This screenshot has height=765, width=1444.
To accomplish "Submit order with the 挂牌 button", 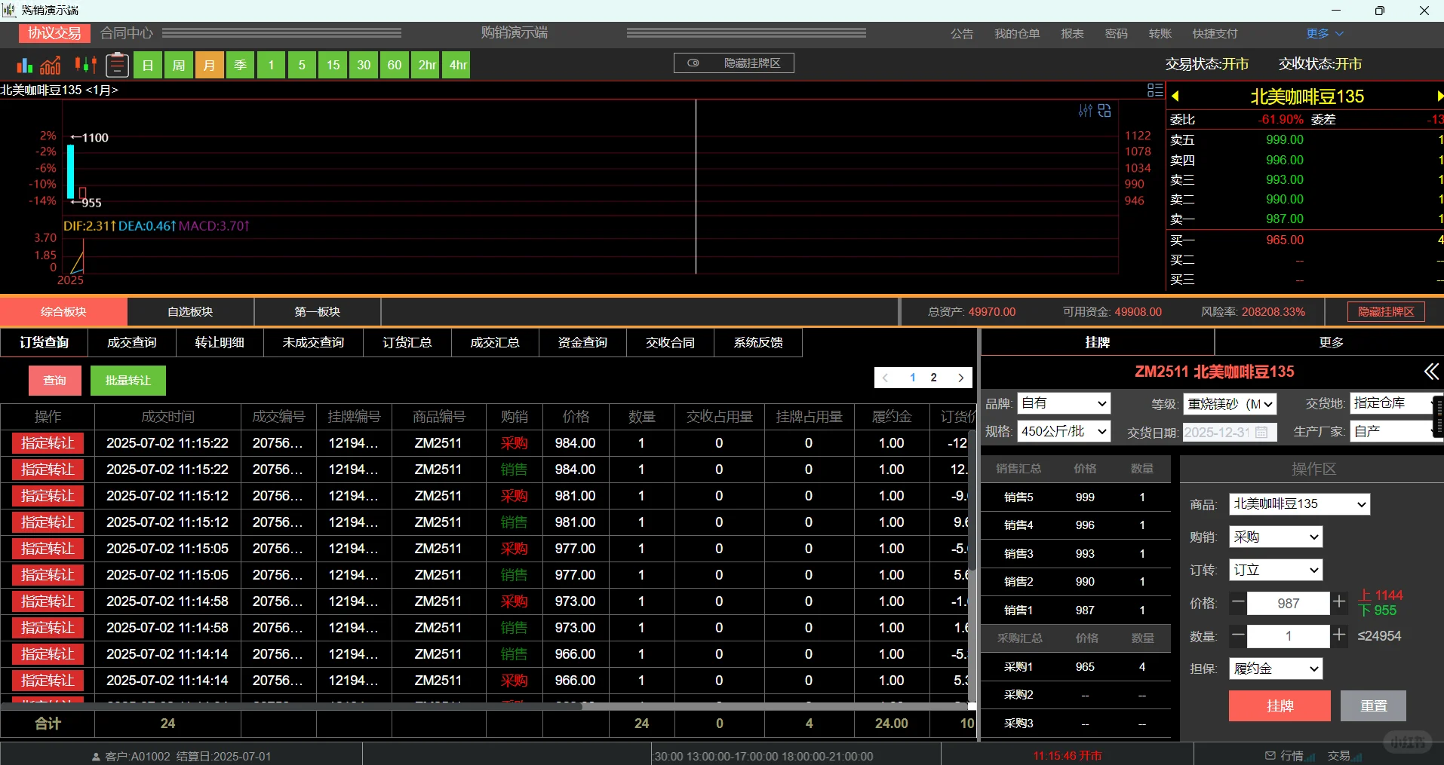I will coord(1280,706).
